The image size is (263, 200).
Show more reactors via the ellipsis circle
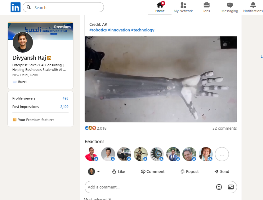(222, 154)
